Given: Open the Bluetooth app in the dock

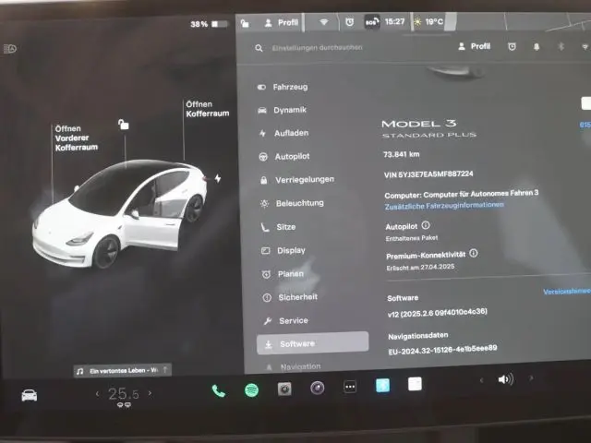Looking at the screenshot, I should pyautogui.click(x=382, y=386).
